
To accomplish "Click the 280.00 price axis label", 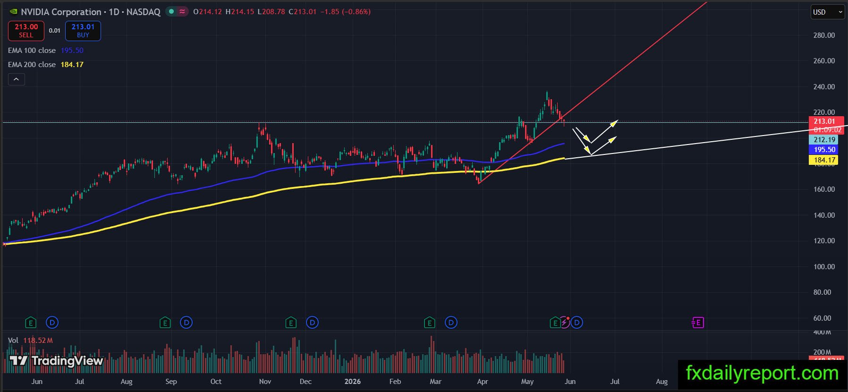I will [824, 35].
